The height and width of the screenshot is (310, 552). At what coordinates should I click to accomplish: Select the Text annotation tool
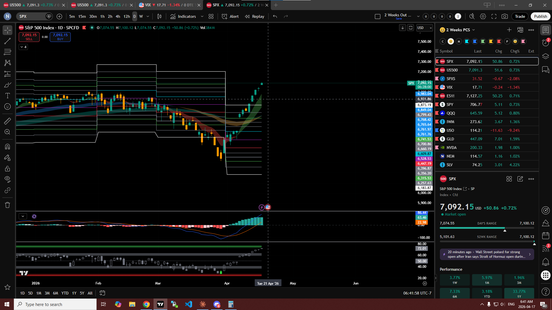pos(7,96)
